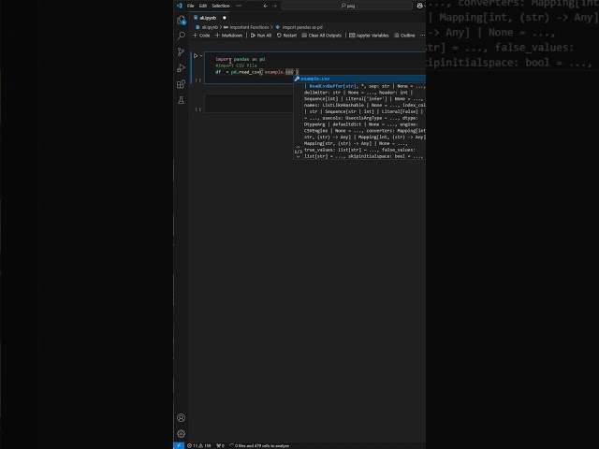Open the overflow menu ellipsis after Selection

tap(239, 6)
